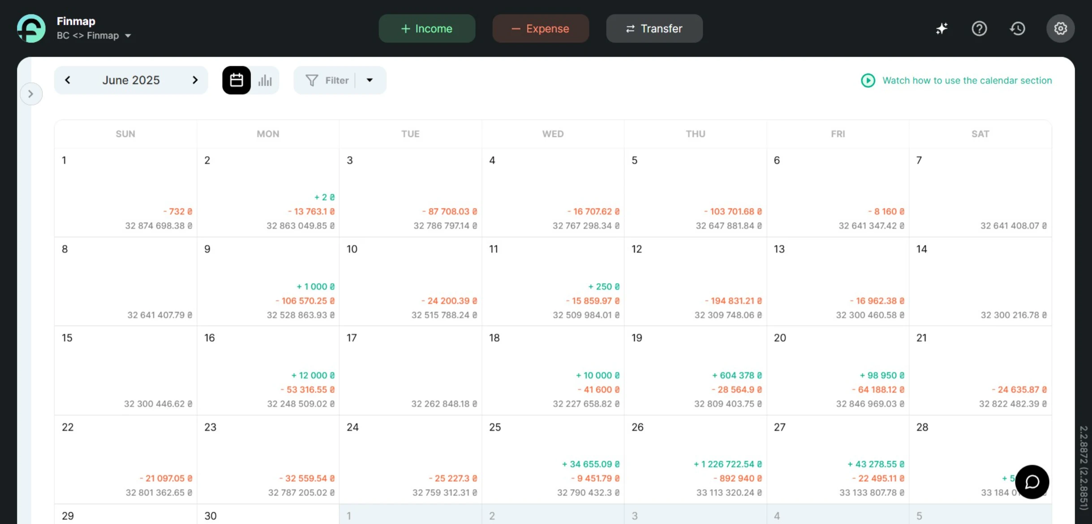Viewport: 1092px width, 524px height.
Task: Open the settings gear
Action: (x=1060, y=28)
